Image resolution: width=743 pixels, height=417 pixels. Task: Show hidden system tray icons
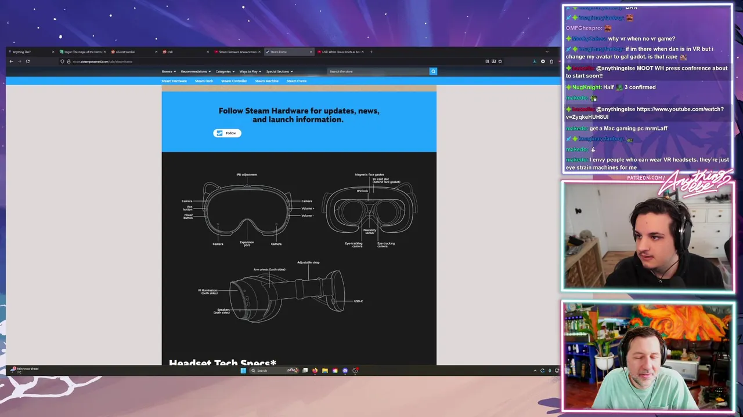(x=535, y=371)
